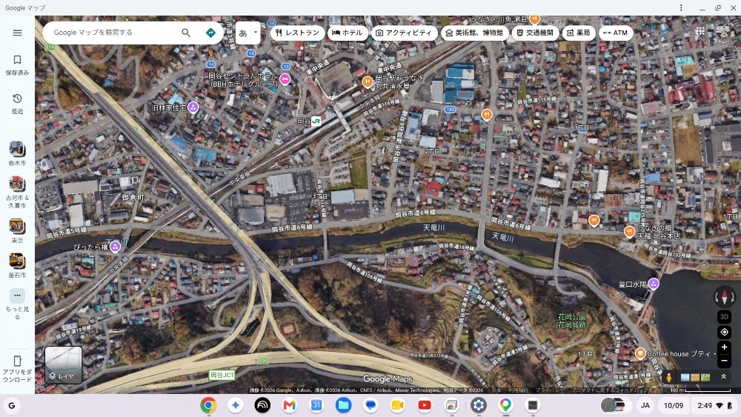Viewport: 741px width, 417px height.
Task: Rotate map counterclockwise with left compass arrow
Action: point(717,297)
